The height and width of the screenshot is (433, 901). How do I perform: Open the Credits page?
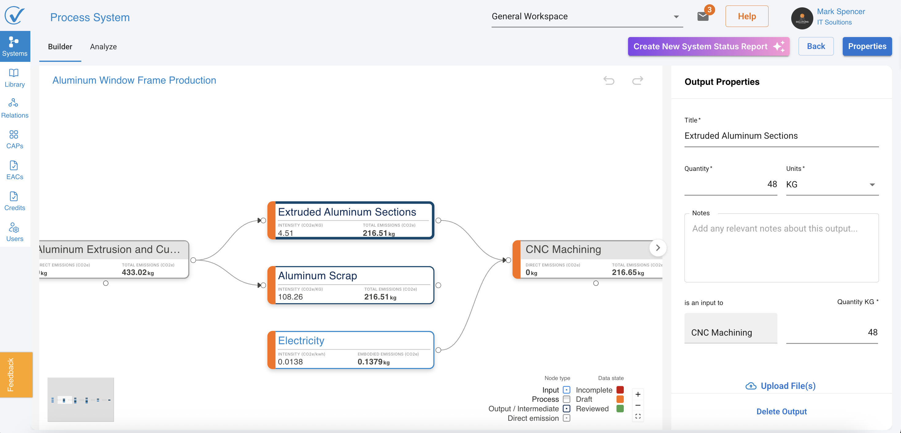pos(14,201)
